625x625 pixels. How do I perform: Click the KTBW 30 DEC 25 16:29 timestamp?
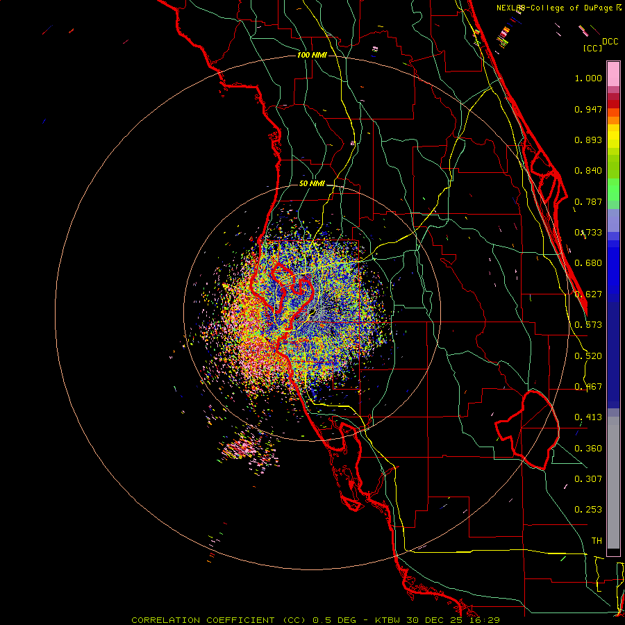[x=437, y=620]
